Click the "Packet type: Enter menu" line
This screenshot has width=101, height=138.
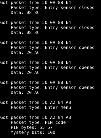coord(41,108)
